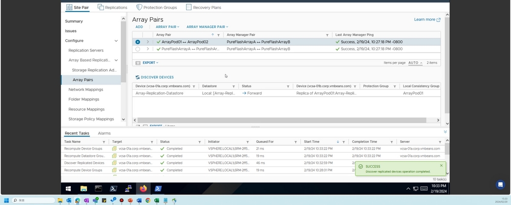
Task: Click the external link icon beside Learn more
Action: [x=439, y=20]
